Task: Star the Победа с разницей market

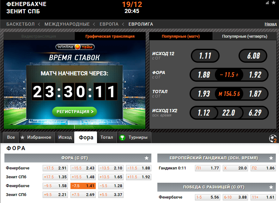Action: pos(271,187)
